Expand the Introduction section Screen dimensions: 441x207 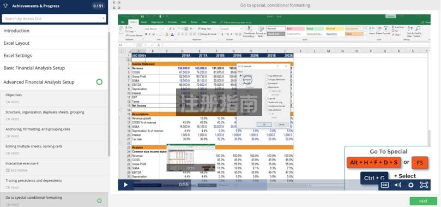pos(54,31)
